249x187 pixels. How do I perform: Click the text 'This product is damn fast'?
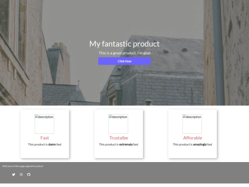tap(45, 145)
